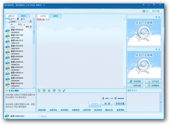The width and height of the screenshot is (170, 125).
Task: Click the user list scrollbar up arrow
Action: 34,19
